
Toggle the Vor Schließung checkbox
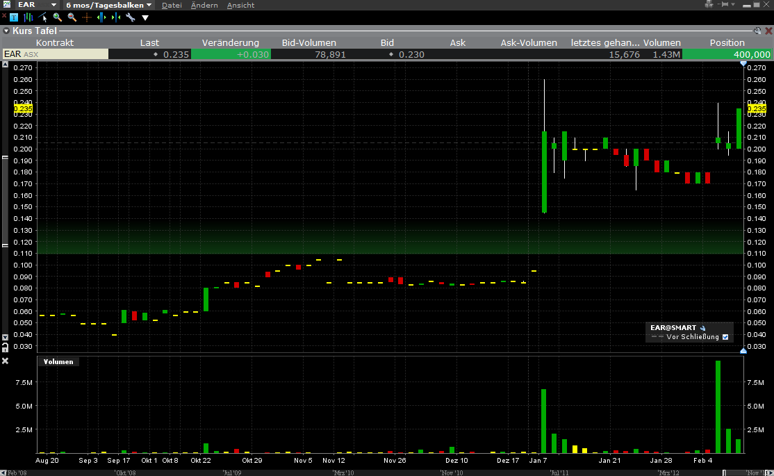pyautogui.click(x=725, y=337)
